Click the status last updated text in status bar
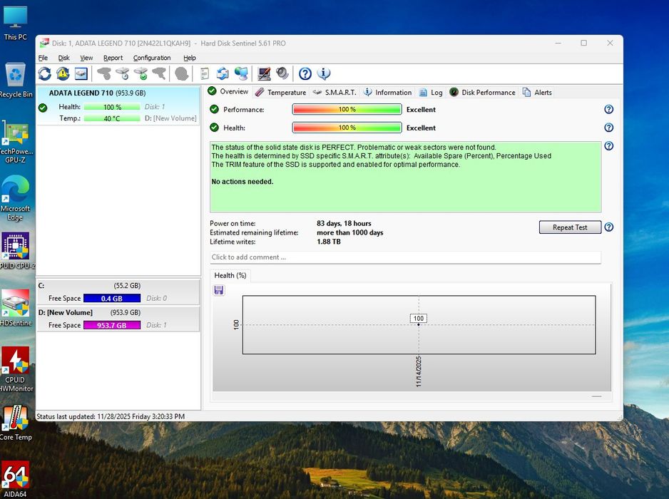 (x=111, y=416)
